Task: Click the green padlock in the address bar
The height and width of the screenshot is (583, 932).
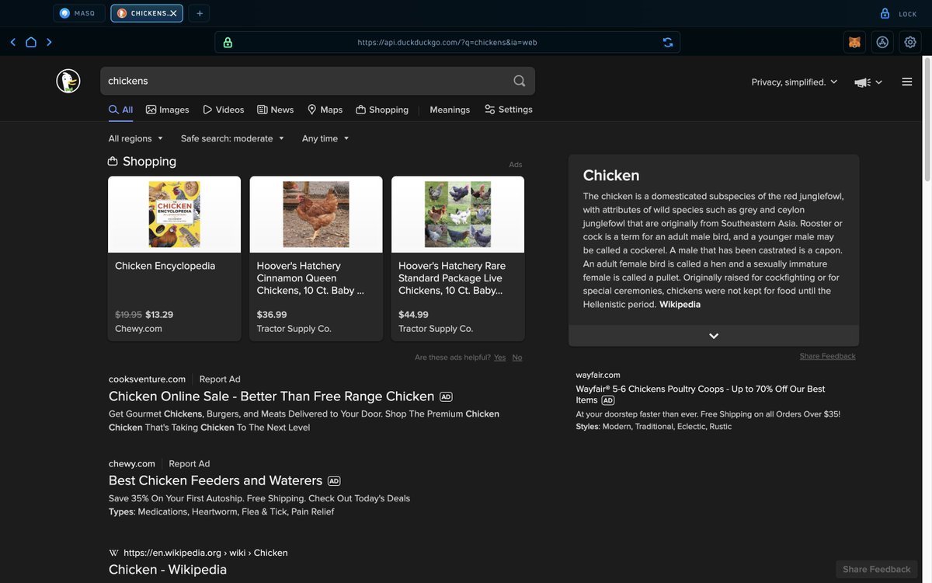Action: pyautogui.click(x=228, y=42)
